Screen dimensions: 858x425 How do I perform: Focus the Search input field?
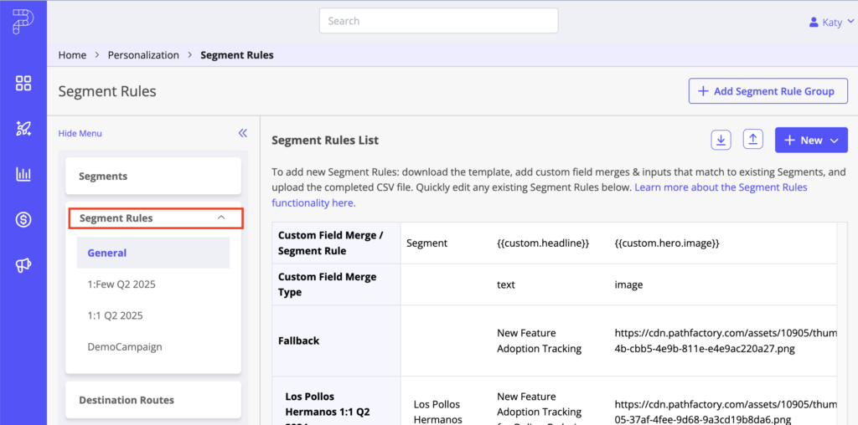tap(439, 21)
